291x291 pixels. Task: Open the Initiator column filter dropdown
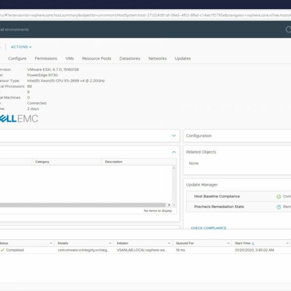tap(169, 243)
